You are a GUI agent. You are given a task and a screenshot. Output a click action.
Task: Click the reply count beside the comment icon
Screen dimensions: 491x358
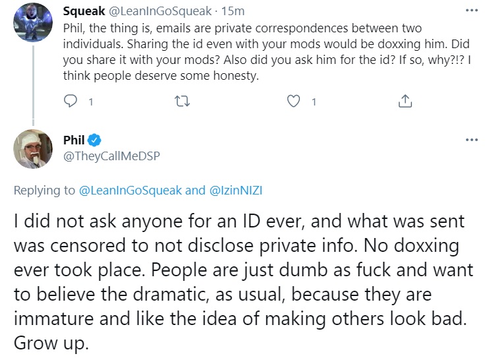click(x=90, y=102)
